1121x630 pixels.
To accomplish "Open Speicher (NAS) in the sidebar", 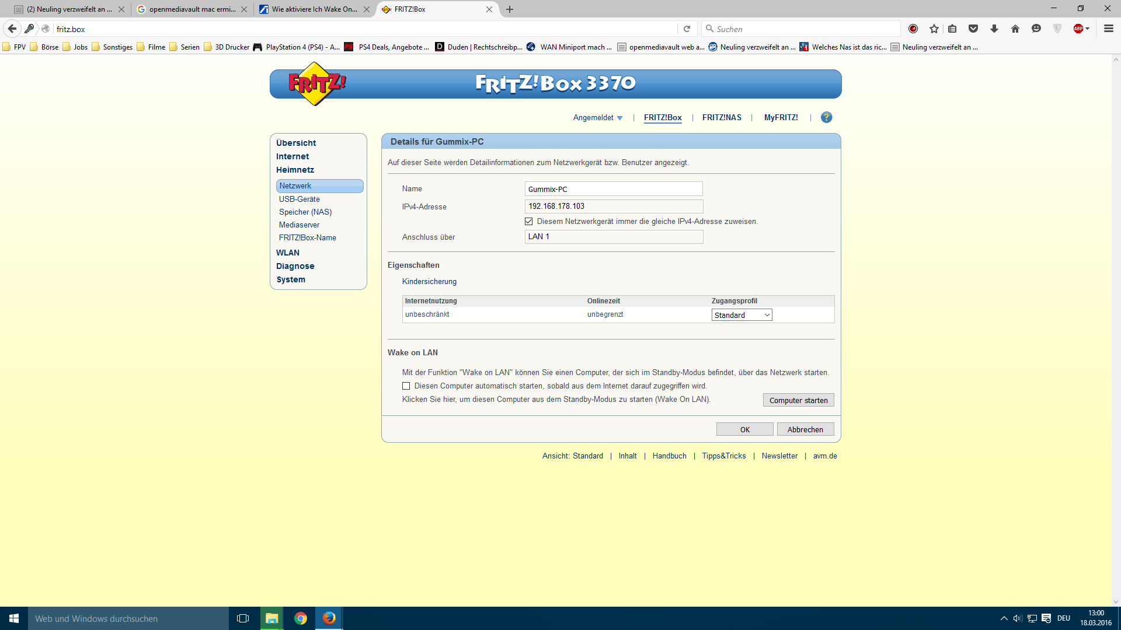I will 305,212.
